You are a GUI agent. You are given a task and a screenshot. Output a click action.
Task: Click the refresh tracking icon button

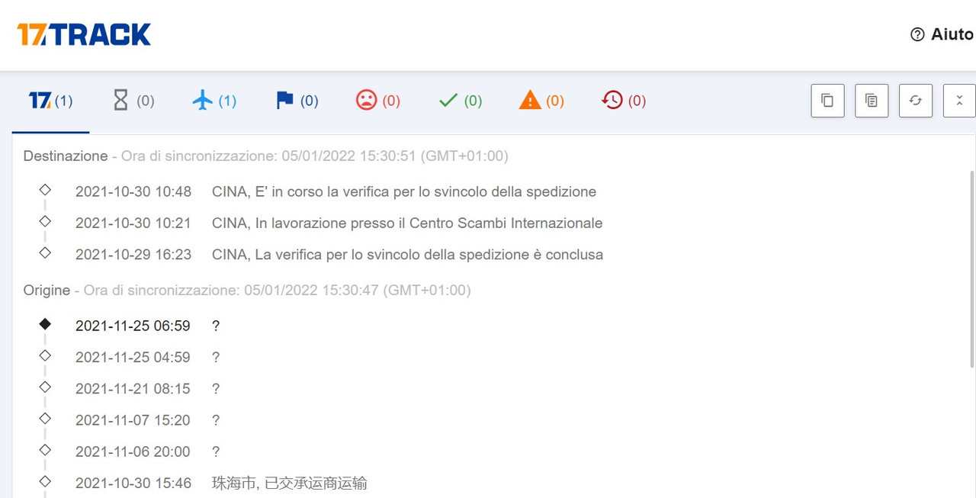916,101
